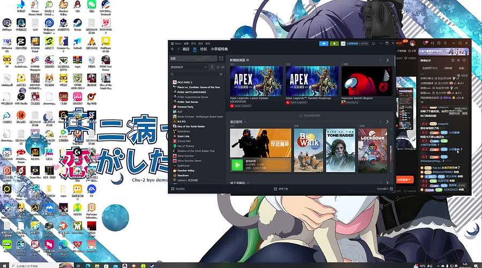Open What's New section settings gear
This screenshot has height=268, width=482.
pyautogui.click(x=248, y=60)
